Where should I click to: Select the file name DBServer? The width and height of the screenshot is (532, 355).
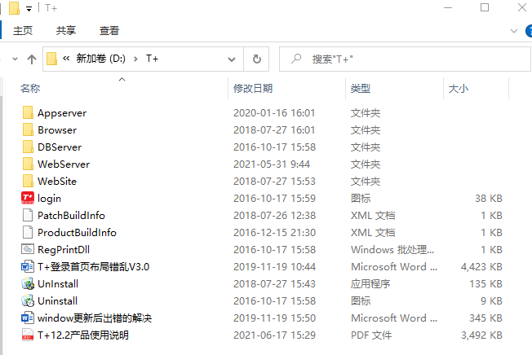60,147
